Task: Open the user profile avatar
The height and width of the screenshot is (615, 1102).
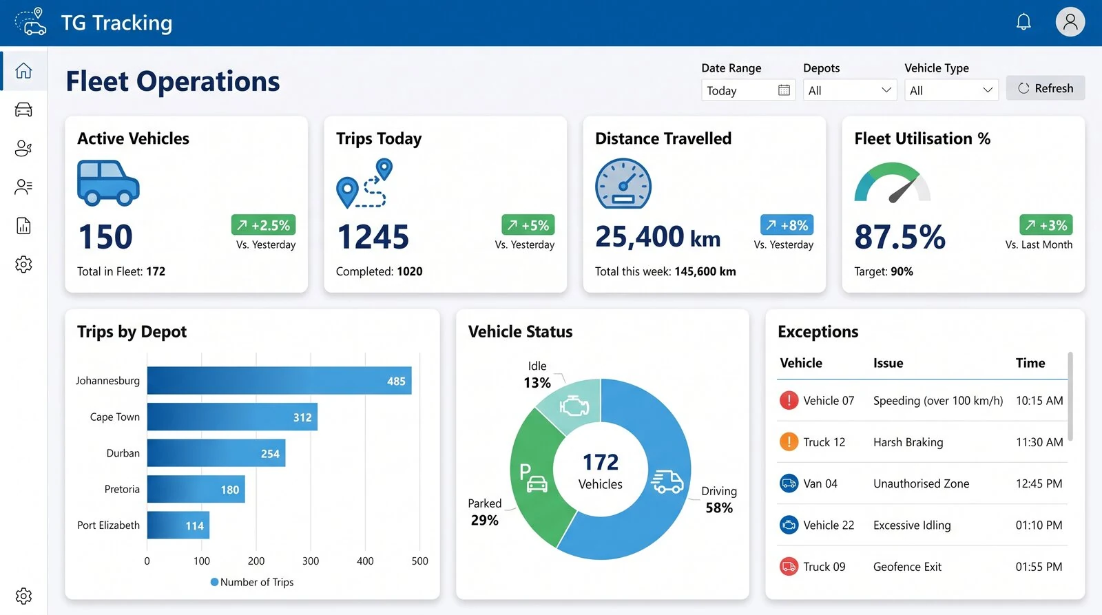Action: tap(1070, 22)
